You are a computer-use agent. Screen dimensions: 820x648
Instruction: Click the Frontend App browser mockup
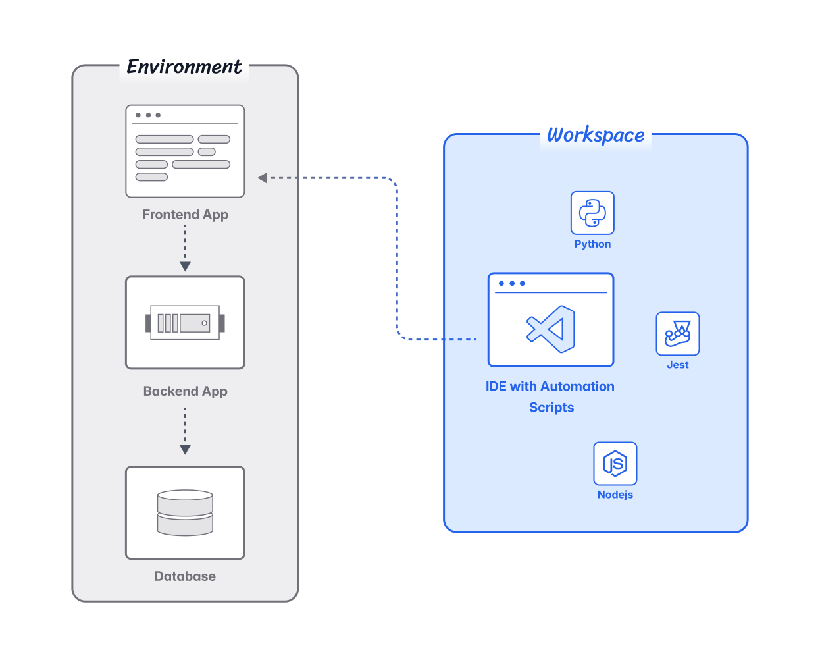click(x=185, y=151)
